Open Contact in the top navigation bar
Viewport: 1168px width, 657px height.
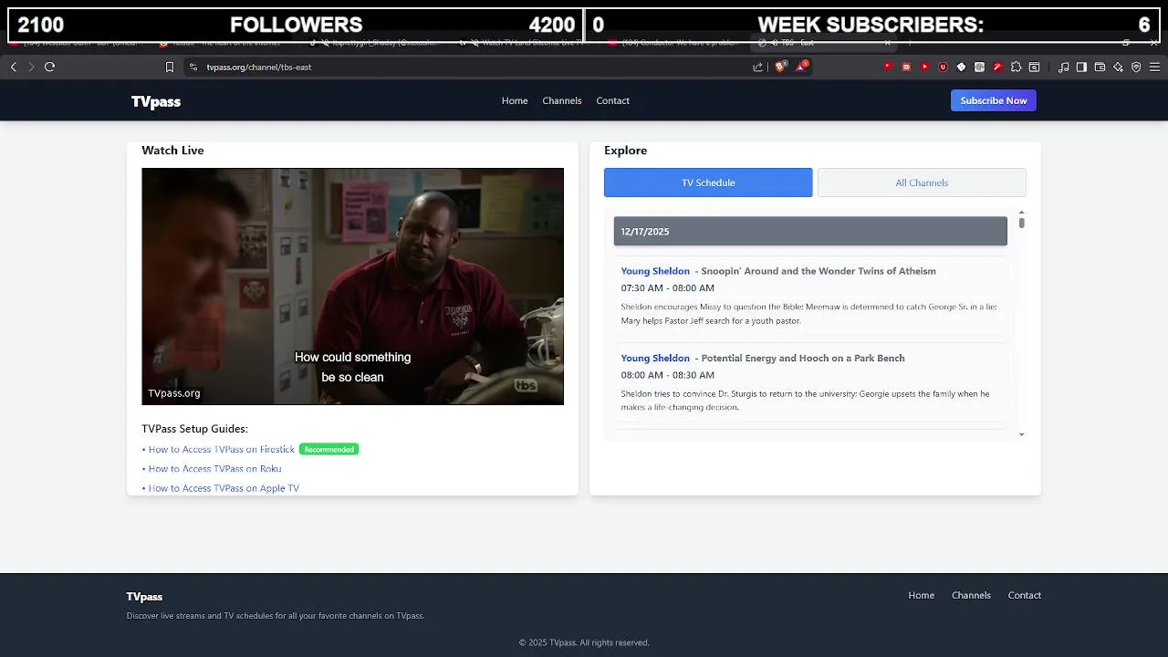[613, 100]
